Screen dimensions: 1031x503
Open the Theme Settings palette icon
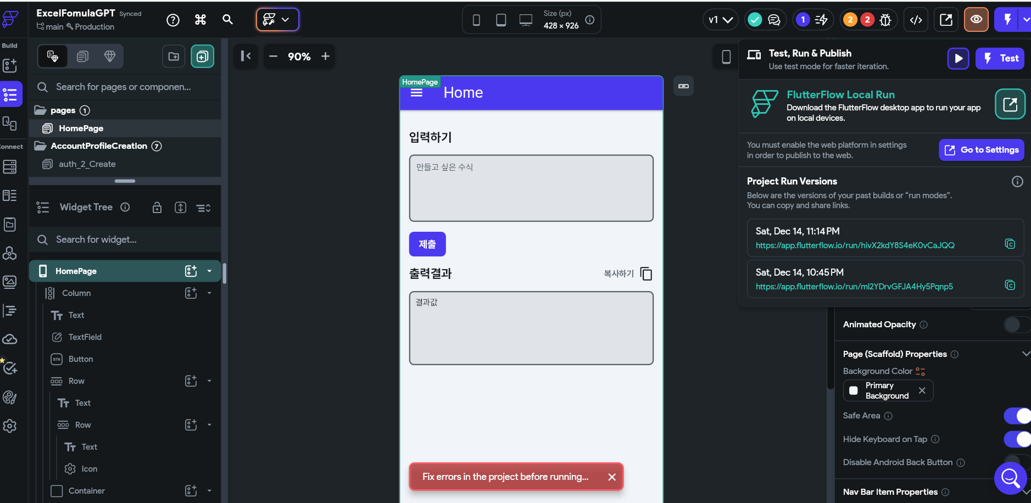point(10,397)
